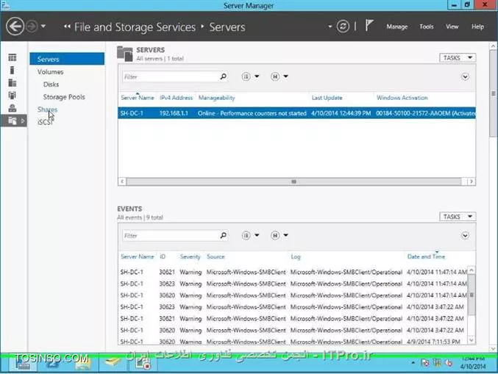Viewport: 498px width, 374px height.
Task: Expand the Events filter area chevron
Action: pos(465,236)
